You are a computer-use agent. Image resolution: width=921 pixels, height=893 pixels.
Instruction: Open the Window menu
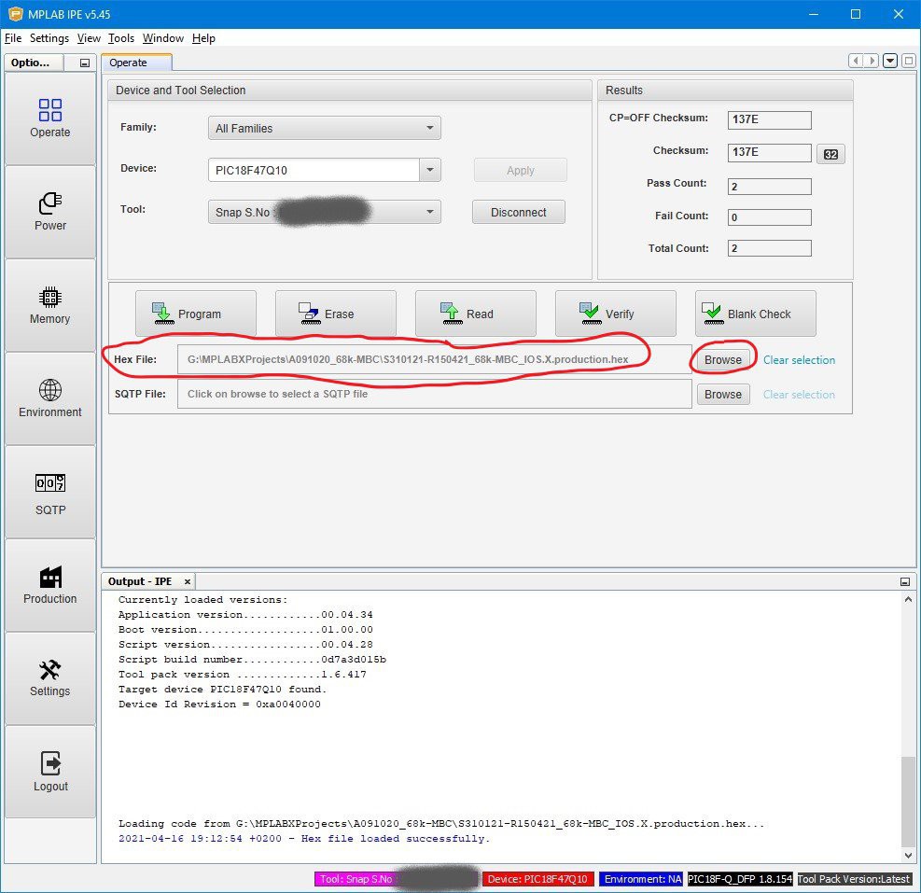pyautogui.click(x=163, y=38)
